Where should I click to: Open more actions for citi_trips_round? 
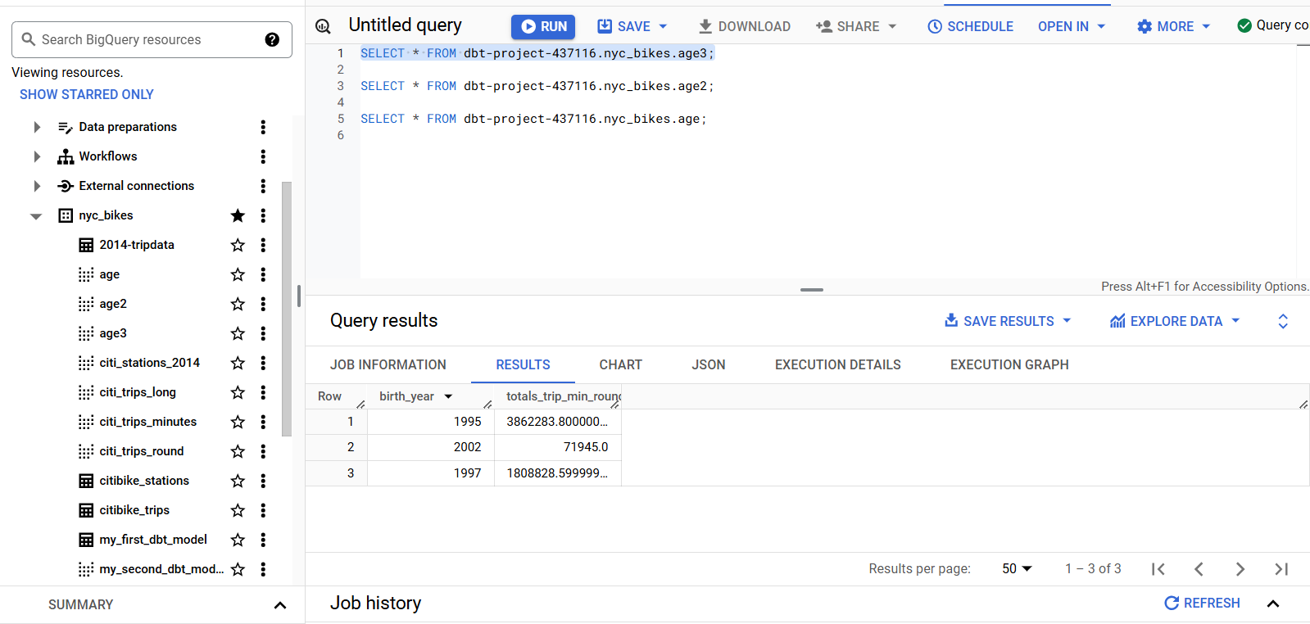pyautogui.click(x=263, y=451)
